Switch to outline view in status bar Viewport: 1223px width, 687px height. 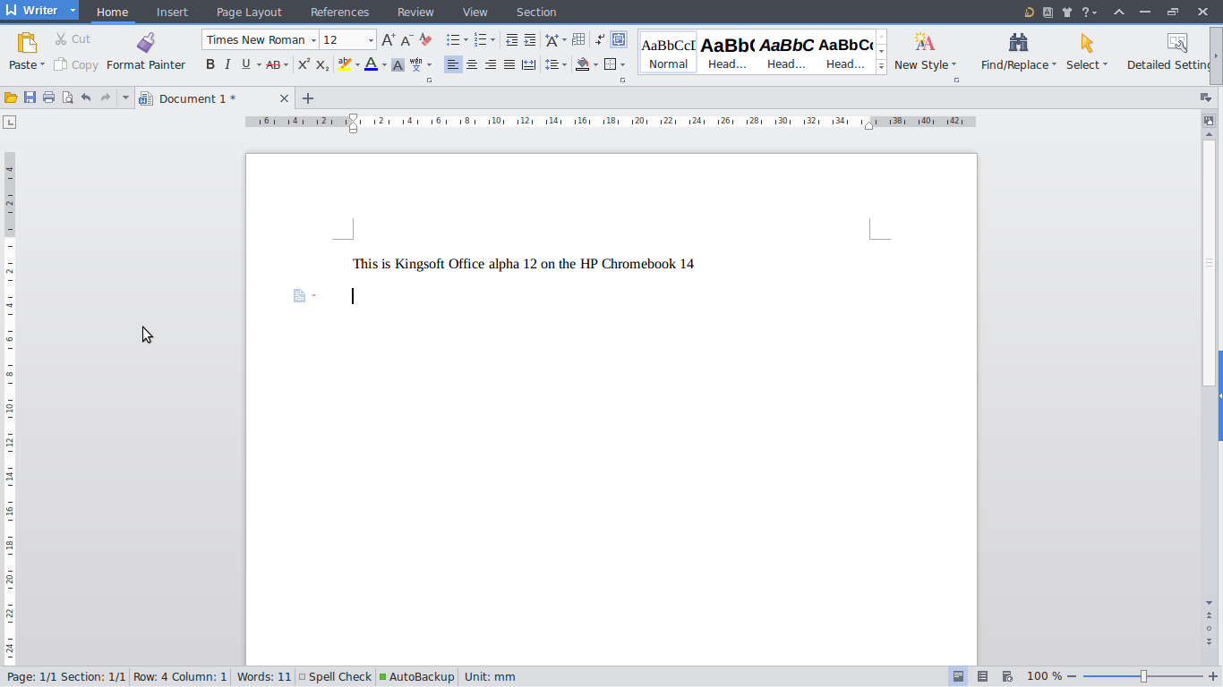click(982, 676)
